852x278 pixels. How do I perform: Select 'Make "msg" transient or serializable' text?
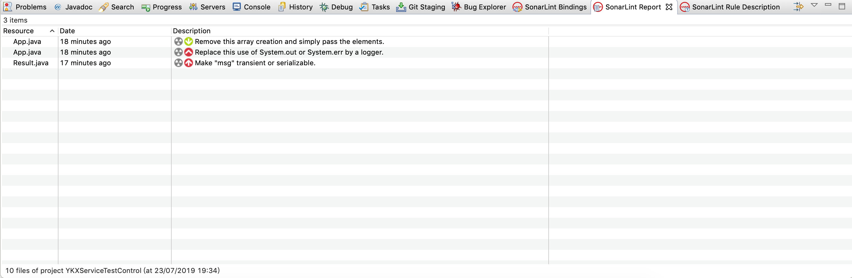tap(255, 63)
